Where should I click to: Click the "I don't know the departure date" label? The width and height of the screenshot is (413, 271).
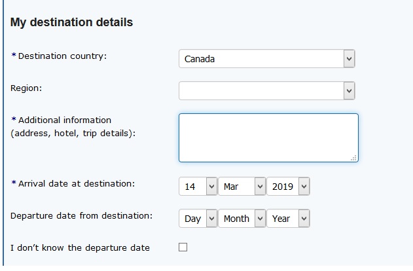point(81,247)
